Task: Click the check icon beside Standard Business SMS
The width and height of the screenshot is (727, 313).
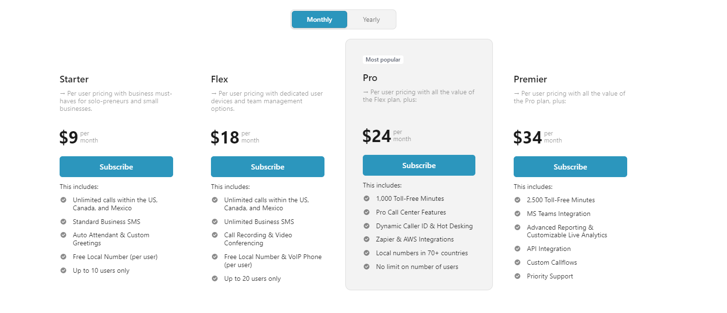Action: click(x=63, y=222)
